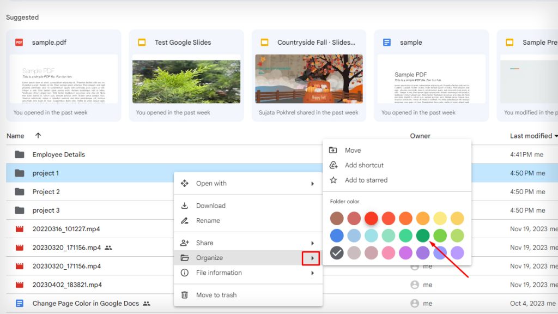558x314 pixels.
Task: Expand the Organize submenu arrow
Action: [313, 258]
